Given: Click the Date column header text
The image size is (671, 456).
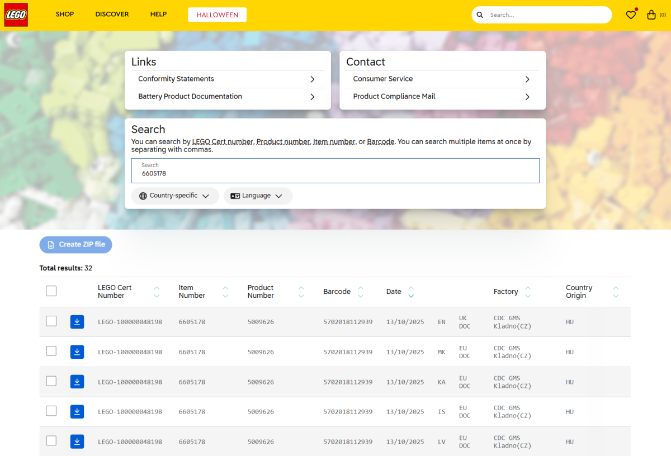Looking at the screenshot, I should coord(394,292).
